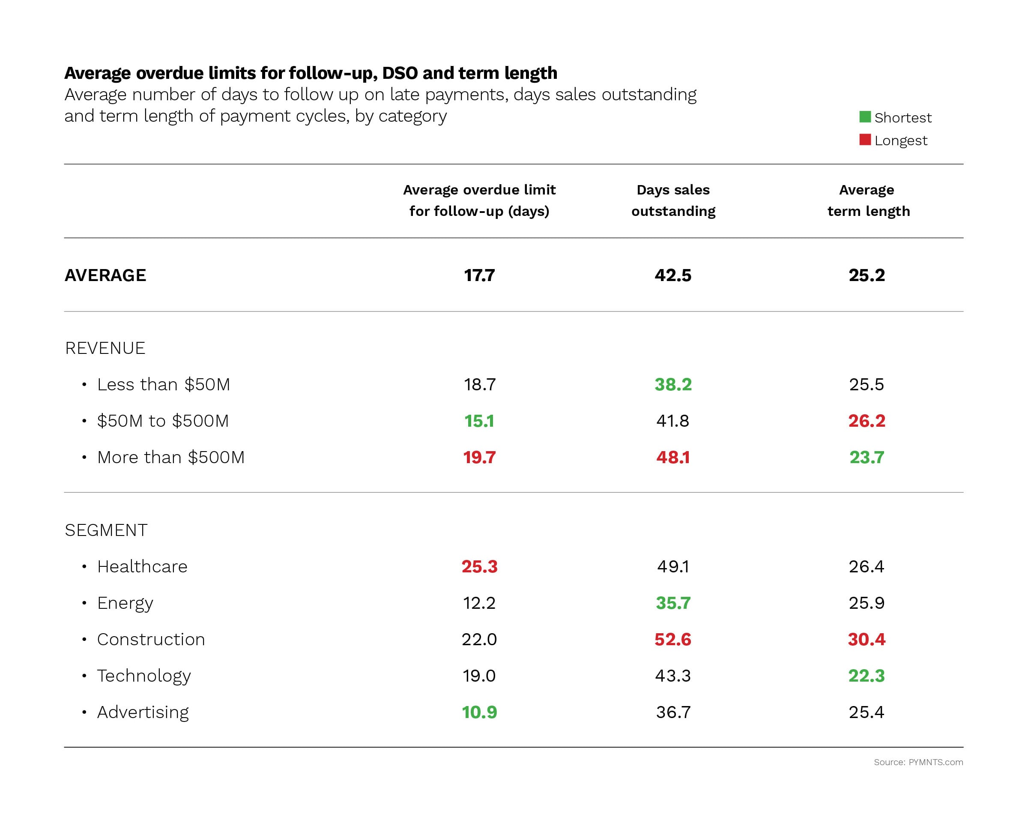Click the red 52.6 Construction DSO value
The height and width of the screenshot is (814, 1028).
click(x=672, y=640)
